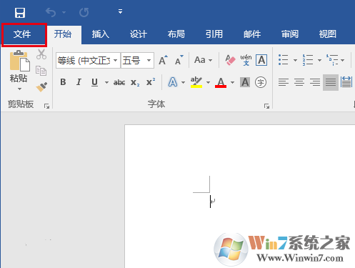This screenshot has height=268, width=355.
Task: Click the 粘贴 paste button
Action: coord(19,70)
